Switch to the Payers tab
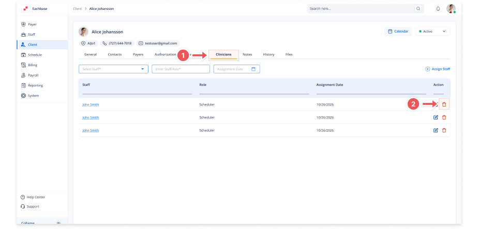 138,54
